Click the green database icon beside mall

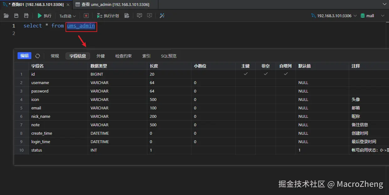[363, 16]
